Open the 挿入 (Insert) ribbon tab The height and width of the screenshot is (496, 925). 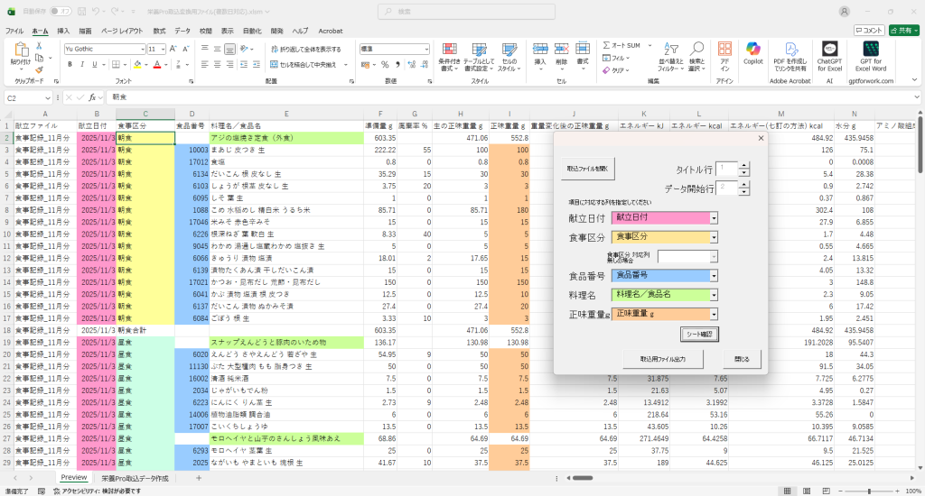coord(63,31)
